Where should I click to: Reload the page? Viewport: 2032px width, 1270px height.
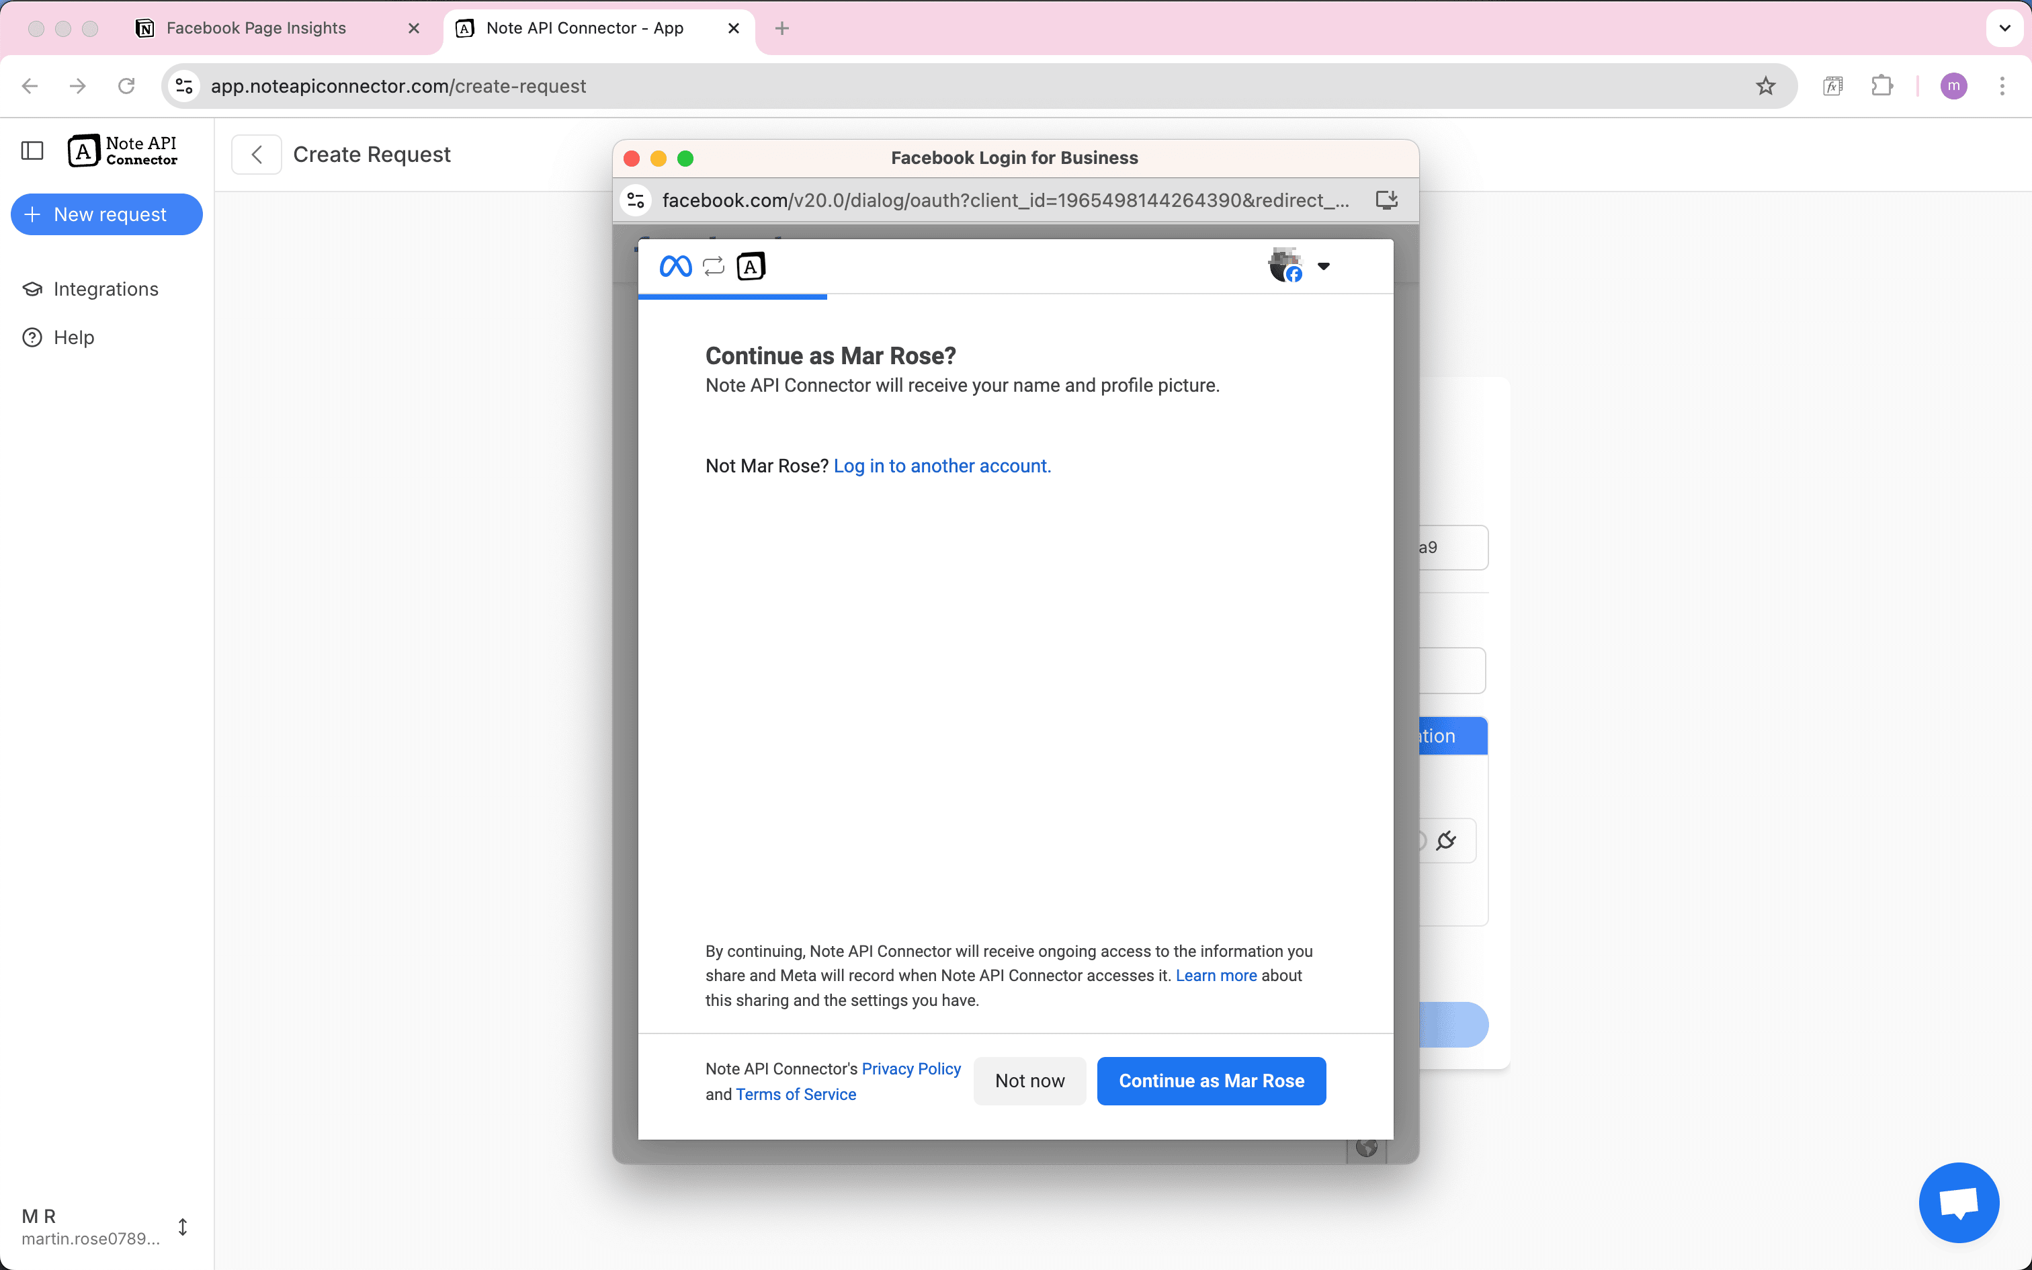[126, 86]
